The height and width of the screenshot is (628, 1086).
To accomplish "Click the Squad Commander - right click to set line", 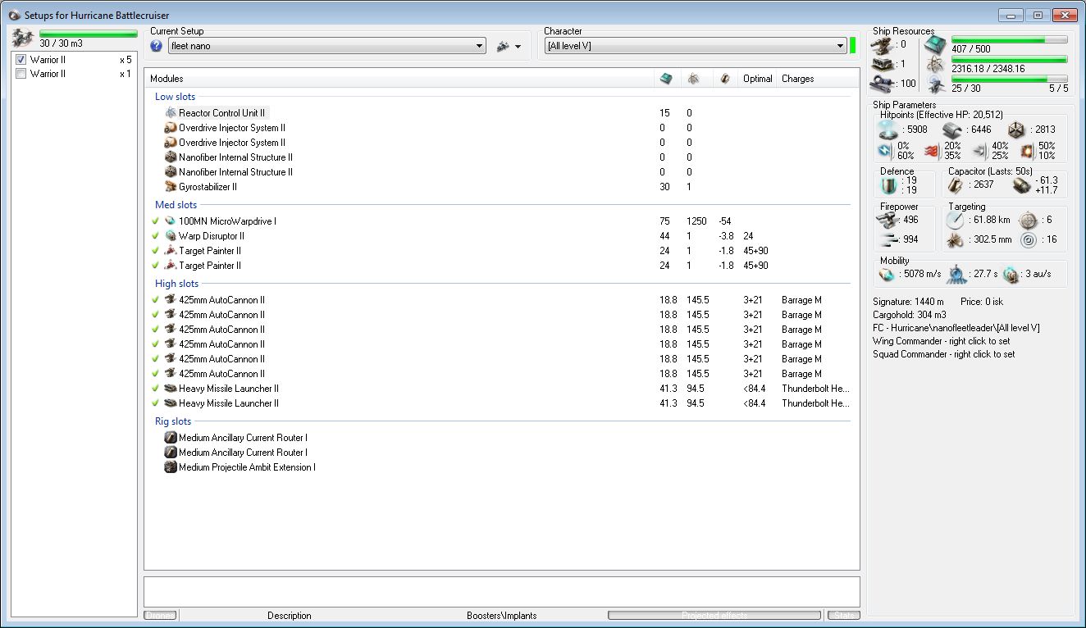I will [943, 354].
